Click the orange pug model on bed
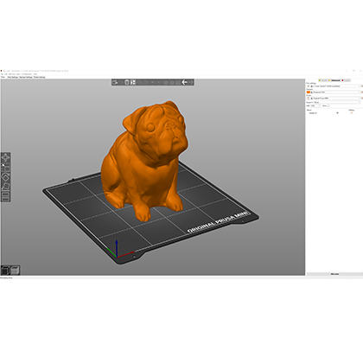Viewport: 363px width, 363px height. click(x=144, y=162)
